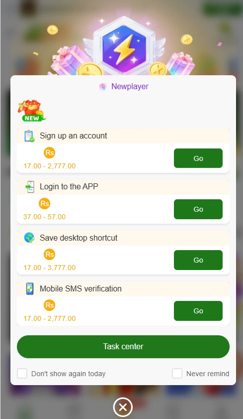Click Go for Save desktop shortcut
243x419 pixels.
pos(198,260)
